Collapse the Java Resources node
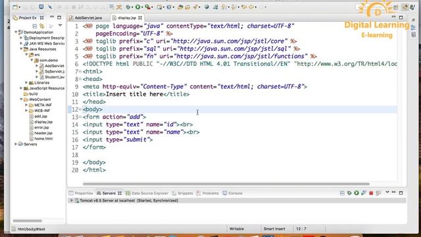Screen dimensions: 421x237 pos(21,49)
